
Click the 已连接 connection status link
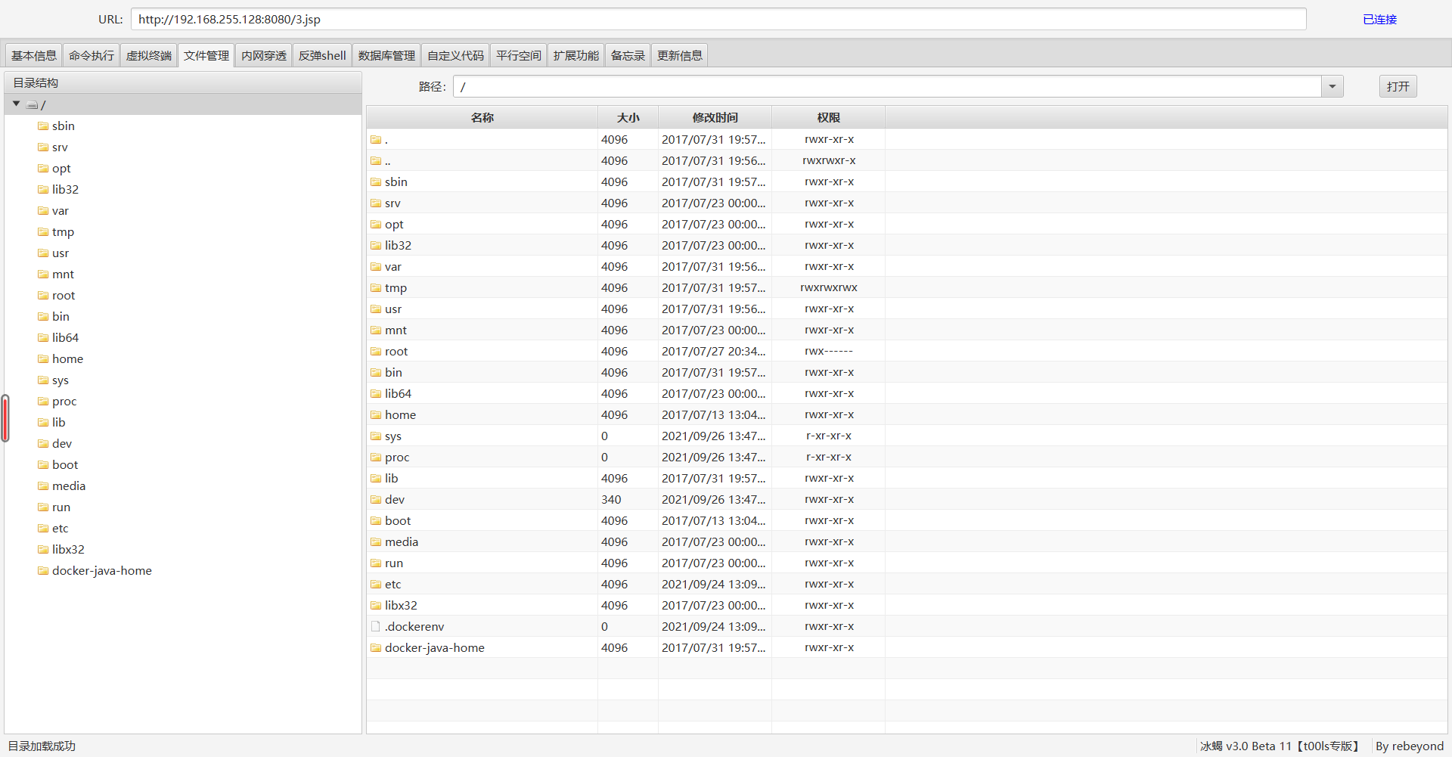pos(1380,20)
